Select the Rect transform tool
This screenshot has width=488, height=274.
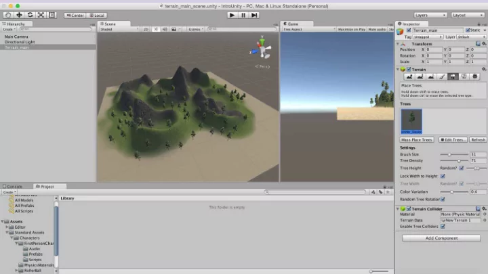52,15
